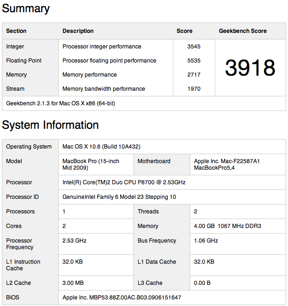
Task: Click the L2 Cache label
Action: point(18,283)
